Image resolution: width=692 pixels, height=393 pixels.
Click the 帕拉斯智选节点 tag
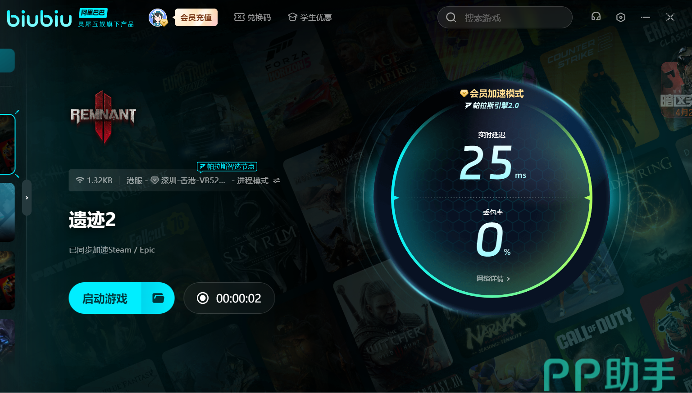pos(227,167)
